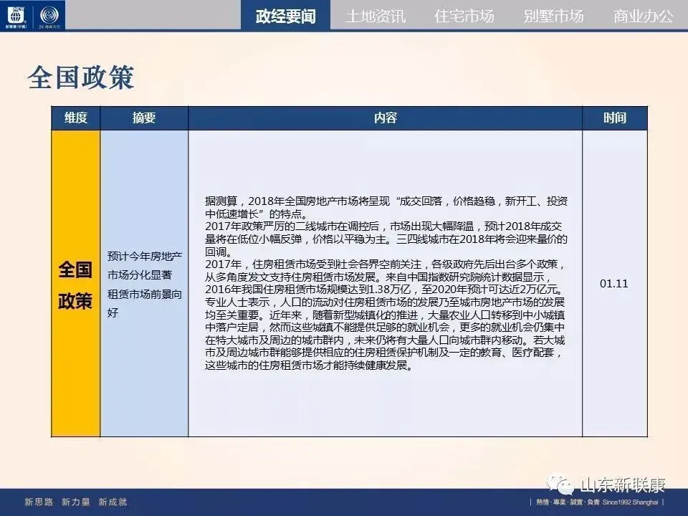The image size is (688, 516).
Task: Open the 政经要闻 tab
Action: pyautogui.click(x=286, y=16)
